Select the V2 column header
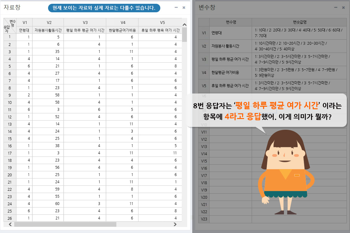Screen dimensions: 350x233 tap(48, 22)
